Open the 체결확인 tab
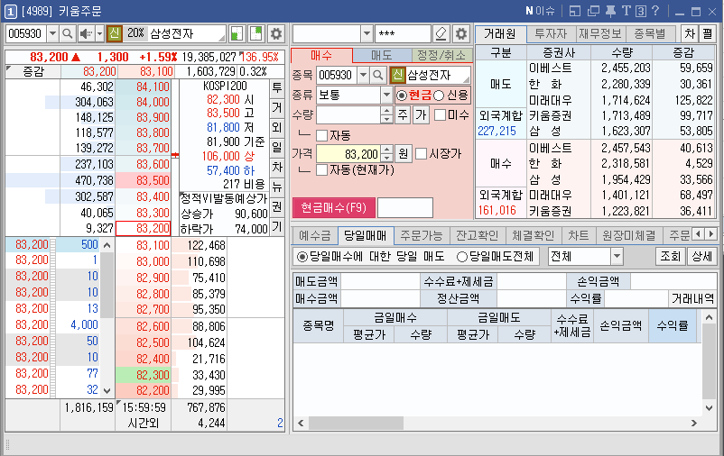The height and width of the screenshot is (456, 724). (533, 235)
